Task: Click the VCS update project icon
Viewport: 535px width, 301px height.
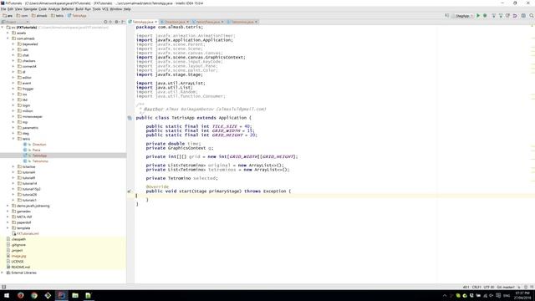Action: coord(493,16)
